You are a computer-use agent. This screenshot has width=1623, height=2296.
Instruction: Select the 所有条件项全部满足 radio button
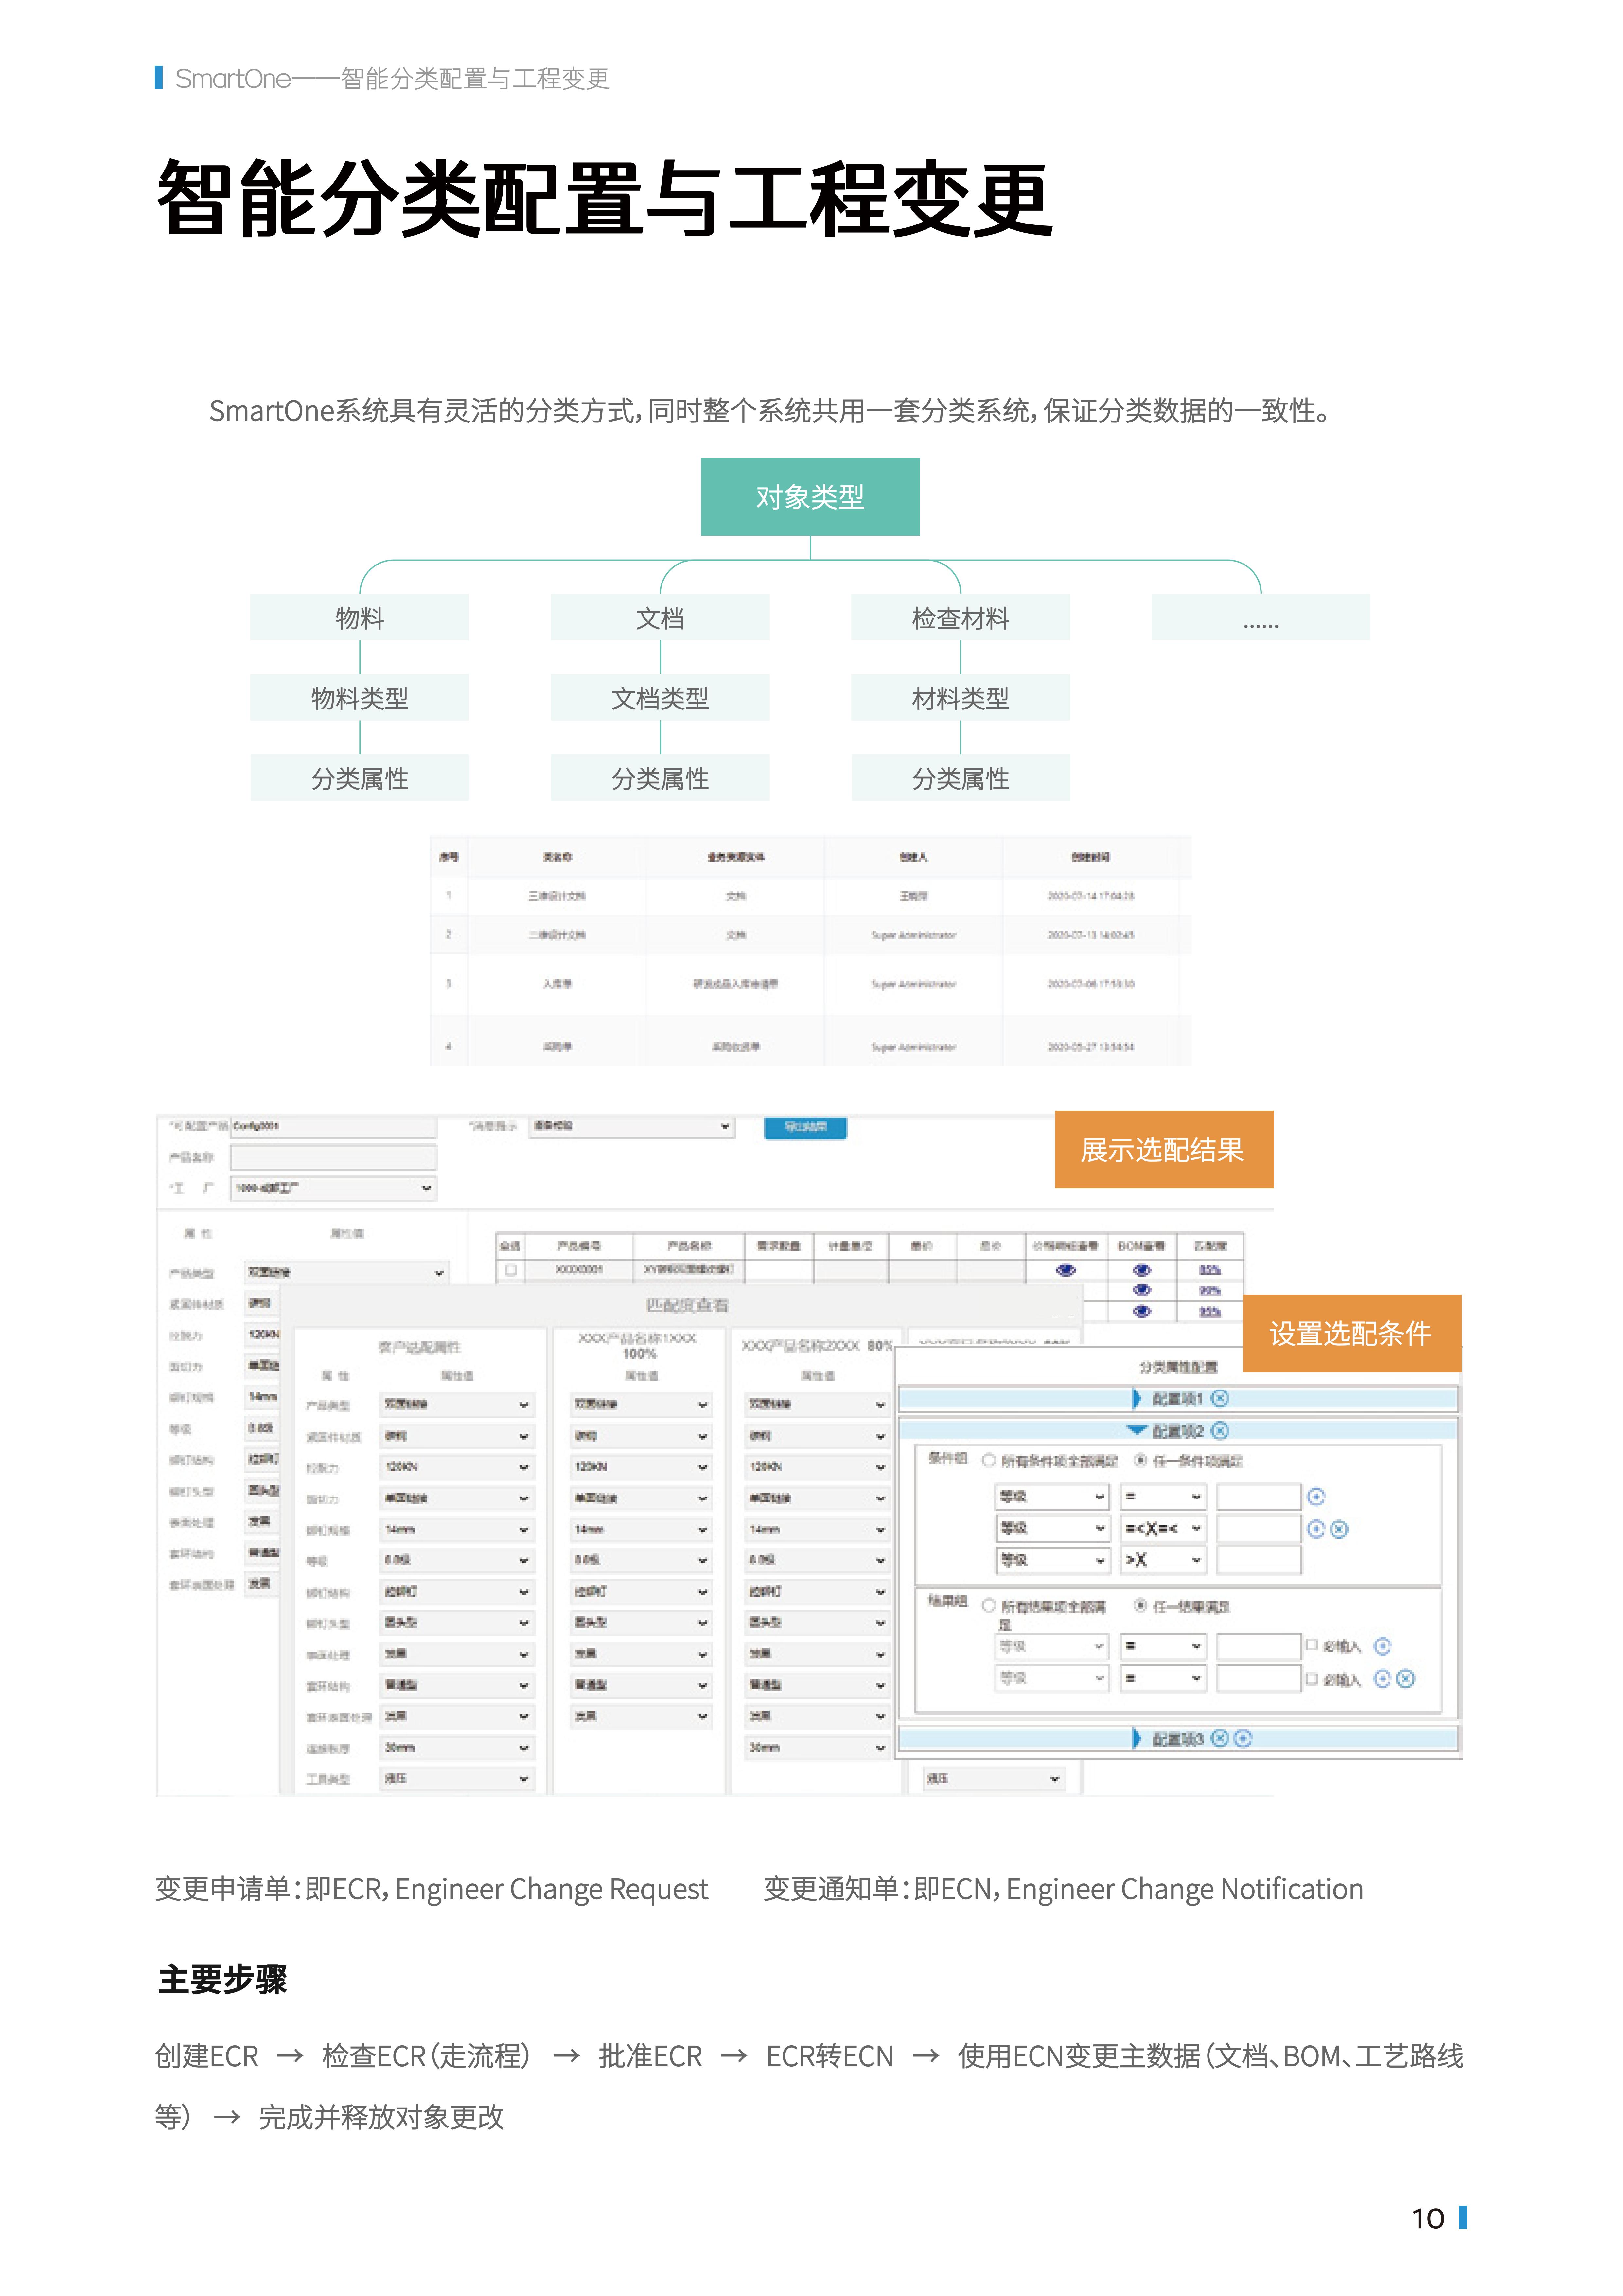[989, 1461]
